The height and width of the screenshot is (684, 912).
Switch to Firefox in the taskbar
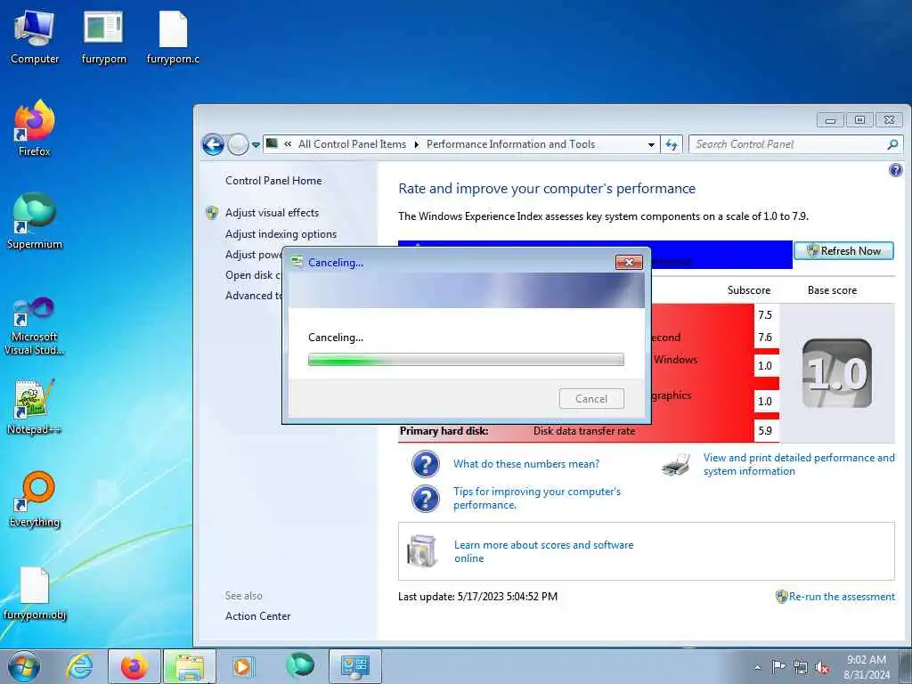(x=134, y=666)
